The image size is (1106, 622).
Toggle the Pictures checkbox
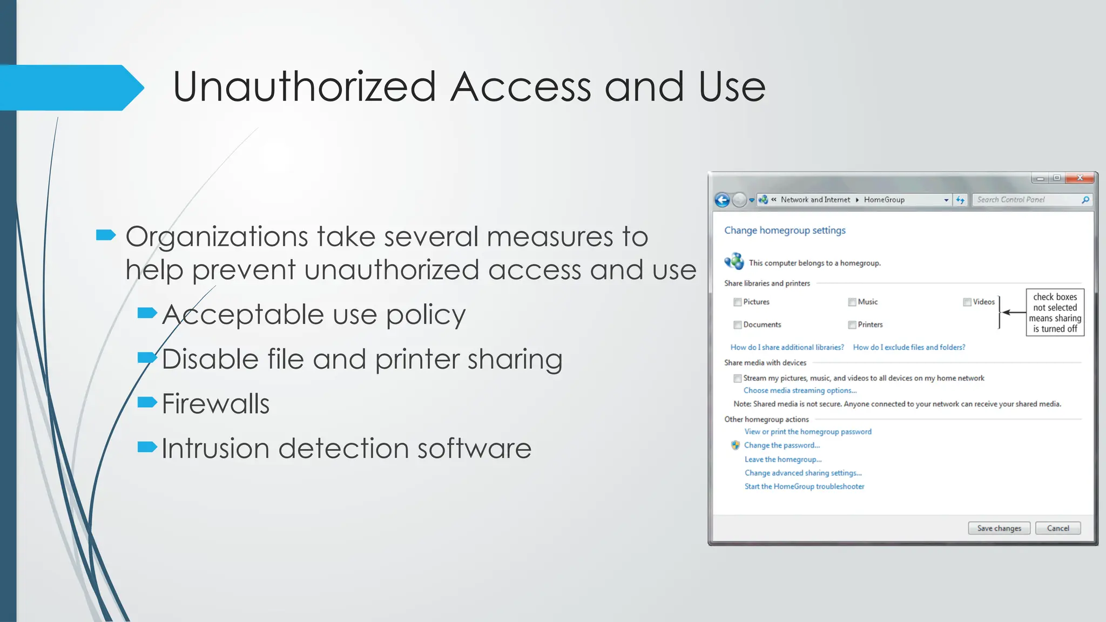coord(737,302)
